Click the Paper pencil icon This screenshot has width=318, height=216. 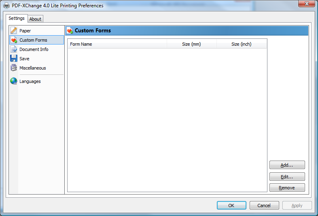14,30
